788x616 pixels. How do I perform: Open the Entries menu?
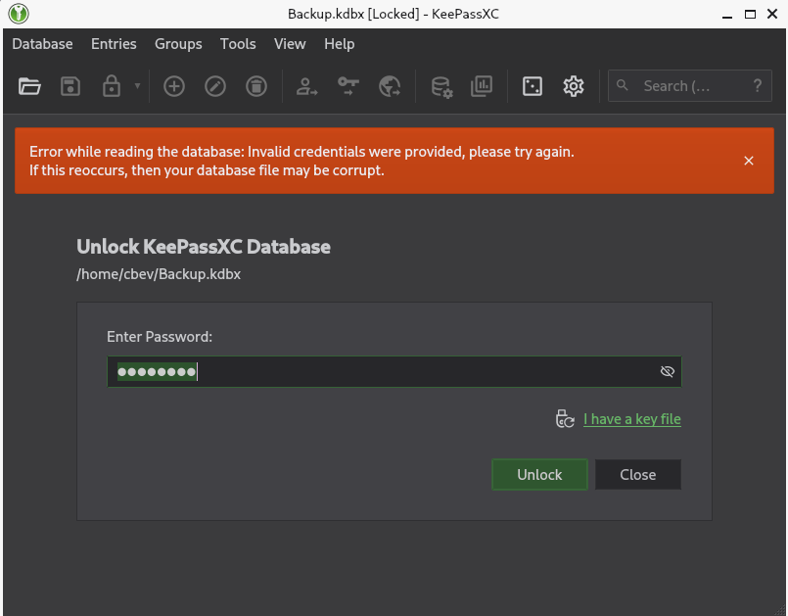click(114, 44)
